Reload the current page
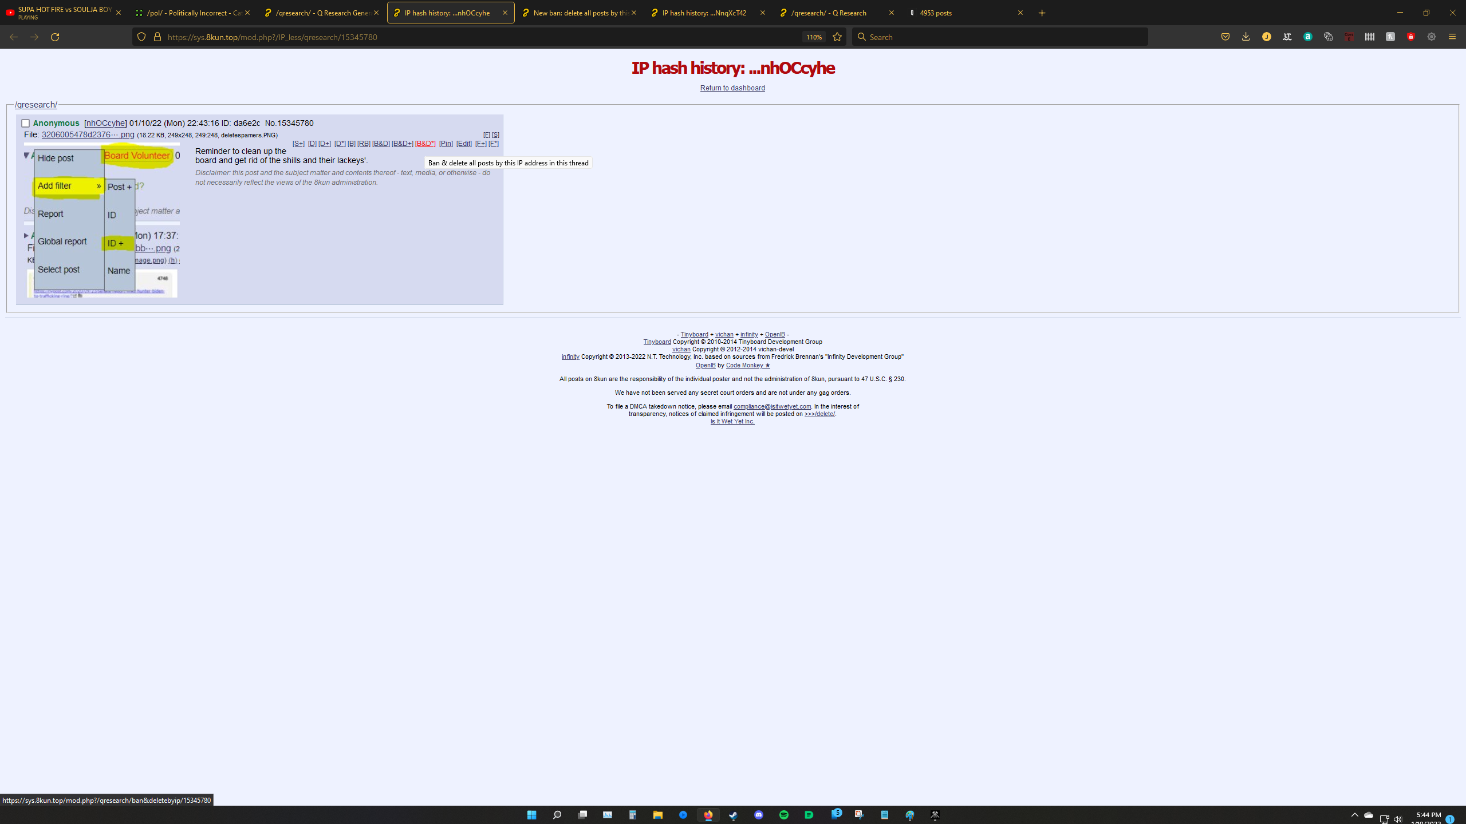 pyautogui.click(x=55, y=37)
